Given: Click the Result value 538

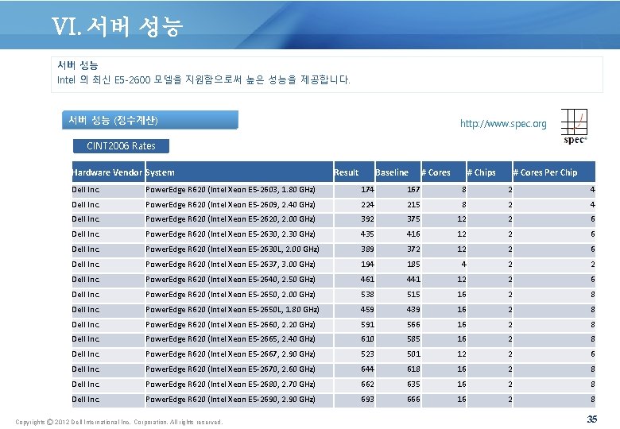Looking at the screenshot, I should tap(367, 294).
